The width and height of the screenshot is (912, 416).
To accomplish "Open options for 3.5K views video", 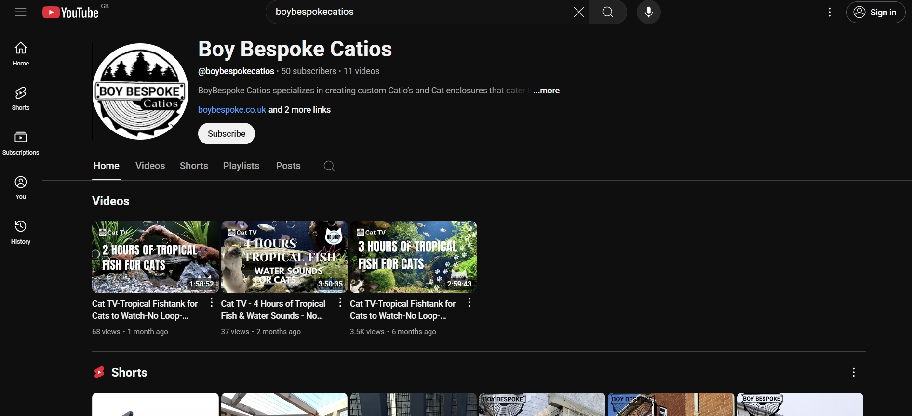I will 469,303.
